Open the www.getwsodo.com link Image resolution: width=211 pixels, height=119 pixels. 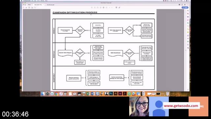point(181,106)
